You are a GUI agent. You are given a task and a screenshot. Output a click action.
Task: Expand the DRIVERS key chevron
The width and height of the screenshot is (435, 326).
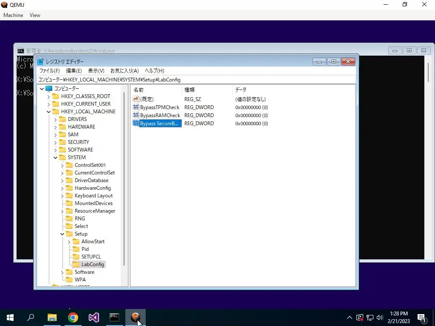coord(56,119)
